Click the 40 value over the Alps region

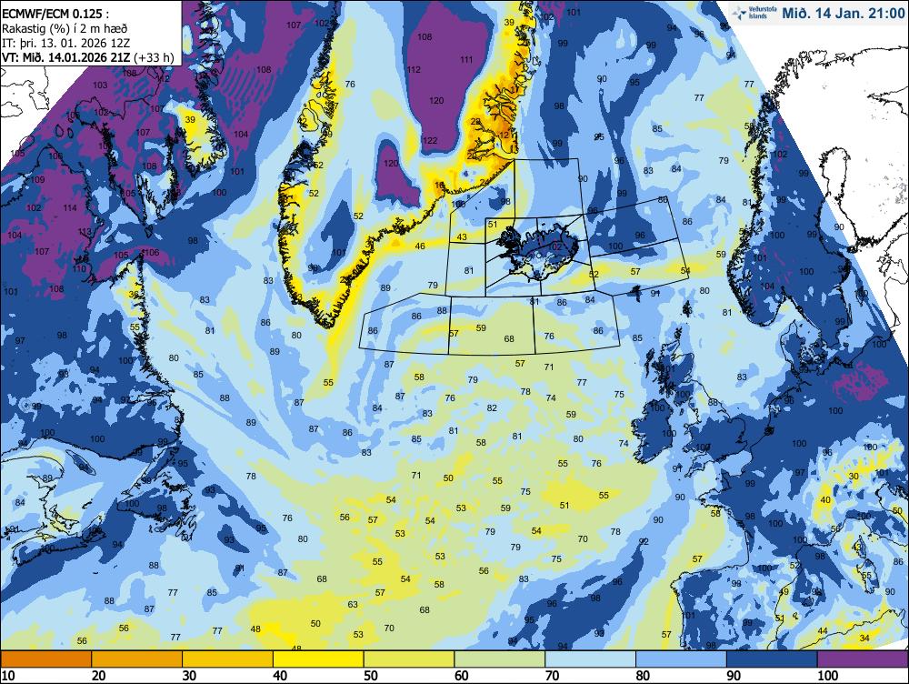pyautogui.click(x=826, y=499)
